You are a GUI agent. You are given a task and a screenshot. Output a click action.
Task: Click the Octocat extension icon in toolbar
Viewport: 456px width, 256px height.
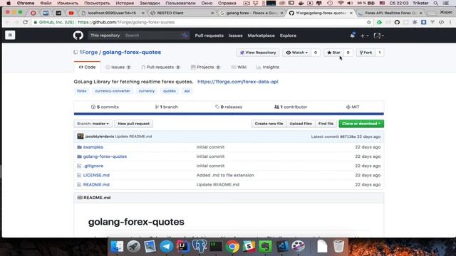click(x=397, y=22)
